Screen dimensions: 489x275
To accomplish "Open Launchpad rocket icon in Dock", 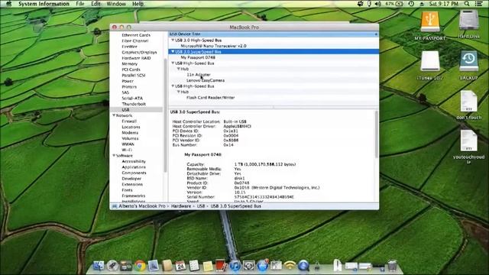I will [112, 266].
